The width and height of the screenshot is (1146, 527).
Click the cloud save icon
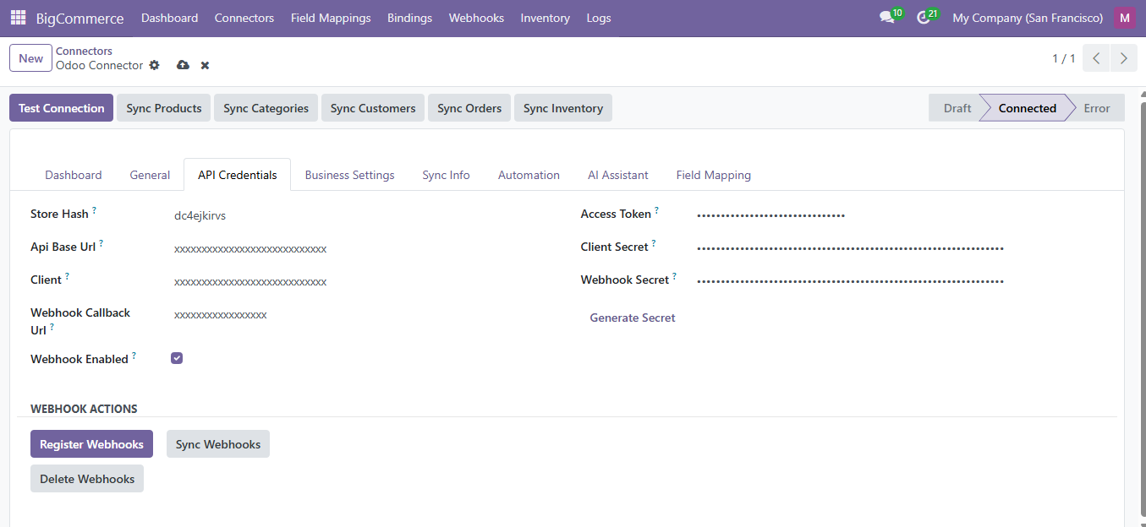[x=183, y=65]
